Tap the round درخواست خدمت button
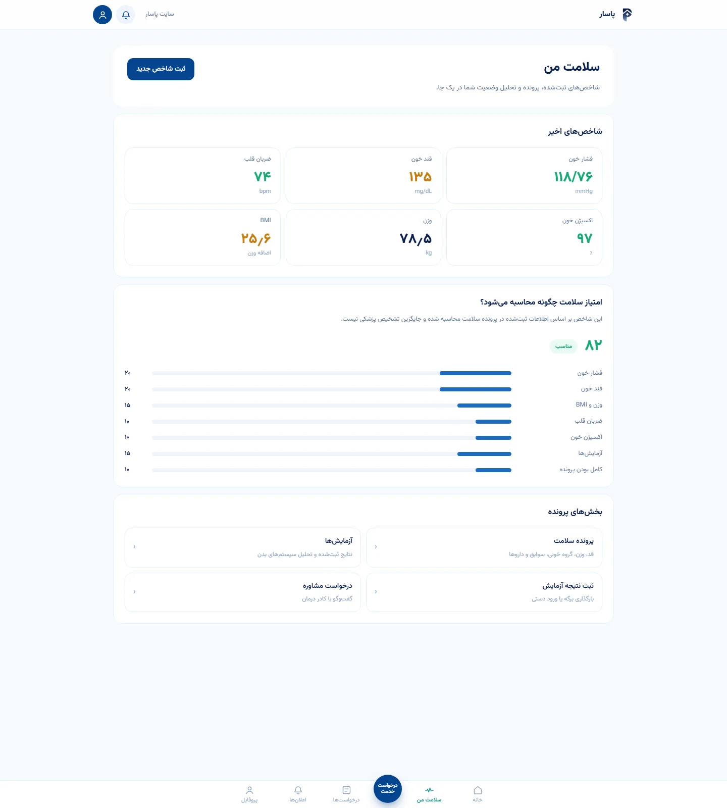 point(388,789)
